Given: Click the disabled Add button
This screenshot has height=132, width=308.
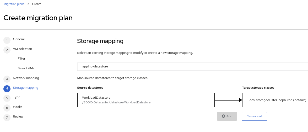Looking at the screenshot, I should (x=227, y=116).
